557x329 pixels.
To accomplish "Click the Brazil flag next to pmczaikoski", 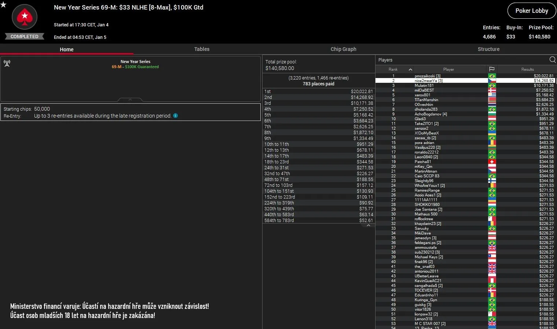I will tap(492, 76).
